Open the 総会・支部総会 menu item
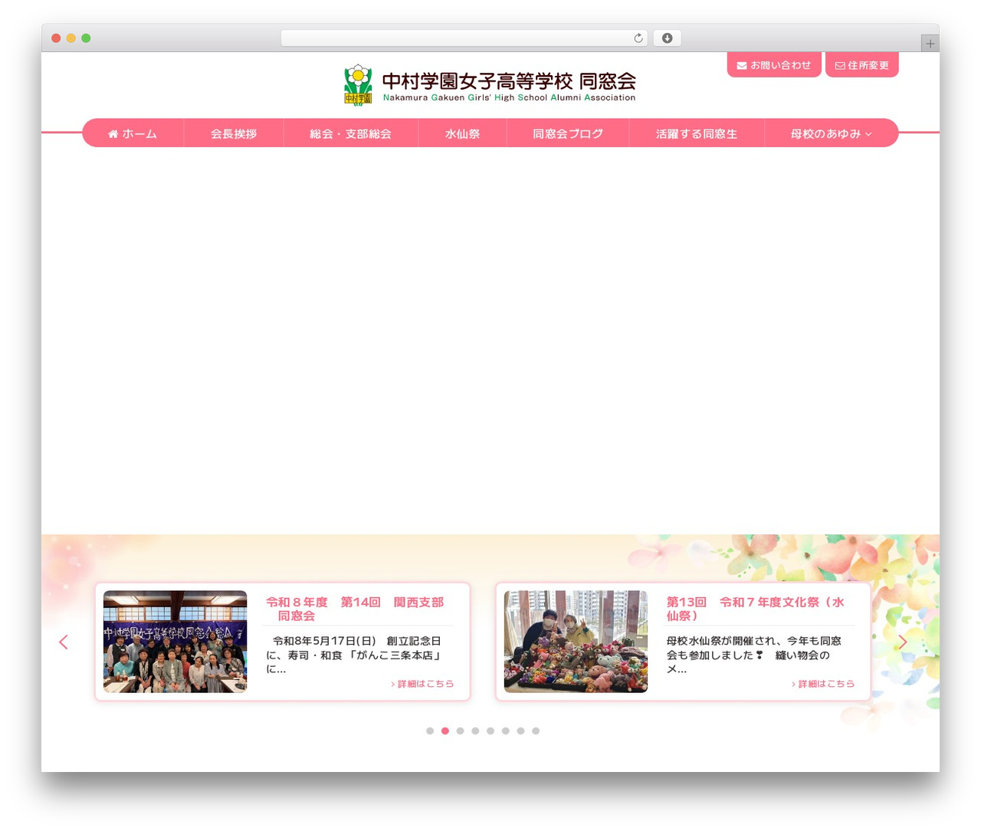Viewport: 981px width, 831px height. point(351,133)
